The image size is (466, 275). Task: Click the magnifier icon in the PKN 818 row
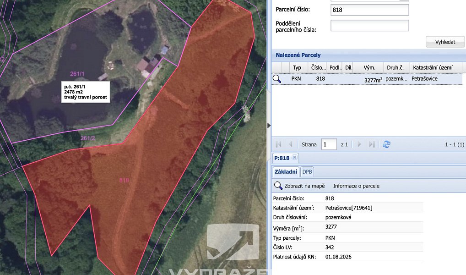pos(276,79)
